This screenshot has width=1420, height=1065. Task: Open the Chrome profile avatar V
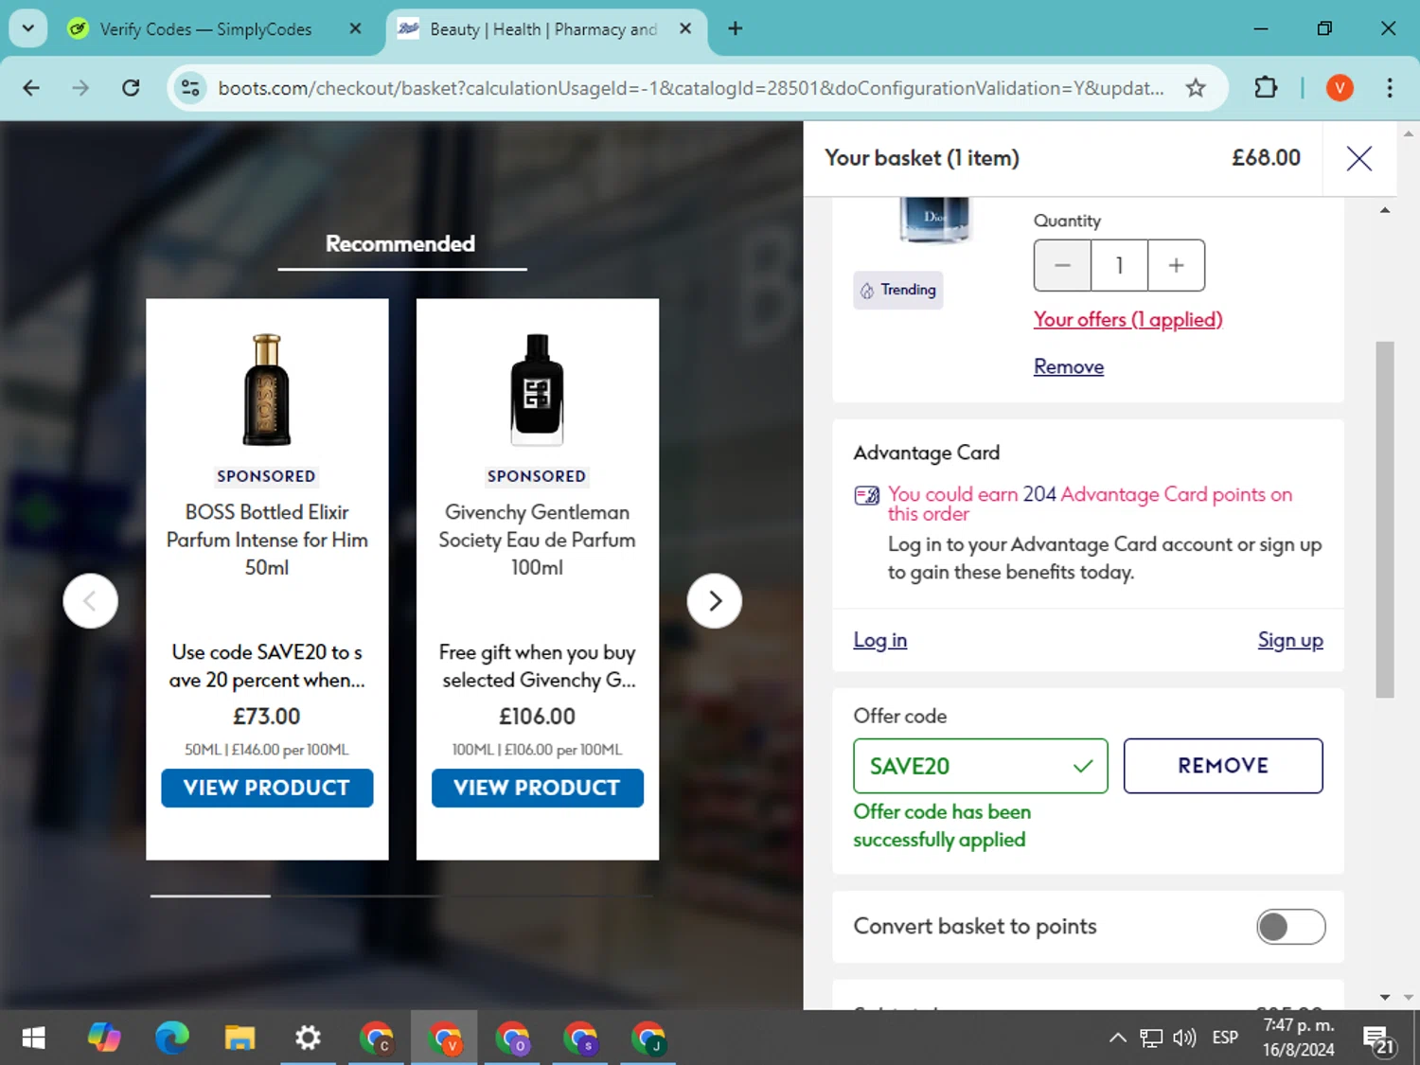pyautogui.click(x=1340, y=88)
